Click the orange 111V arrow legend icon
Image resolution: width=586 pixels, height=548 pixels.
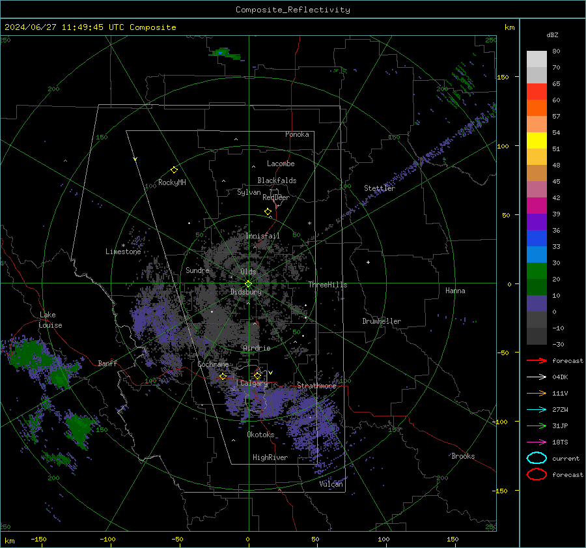pyautogui.click(x=537, y=393)
